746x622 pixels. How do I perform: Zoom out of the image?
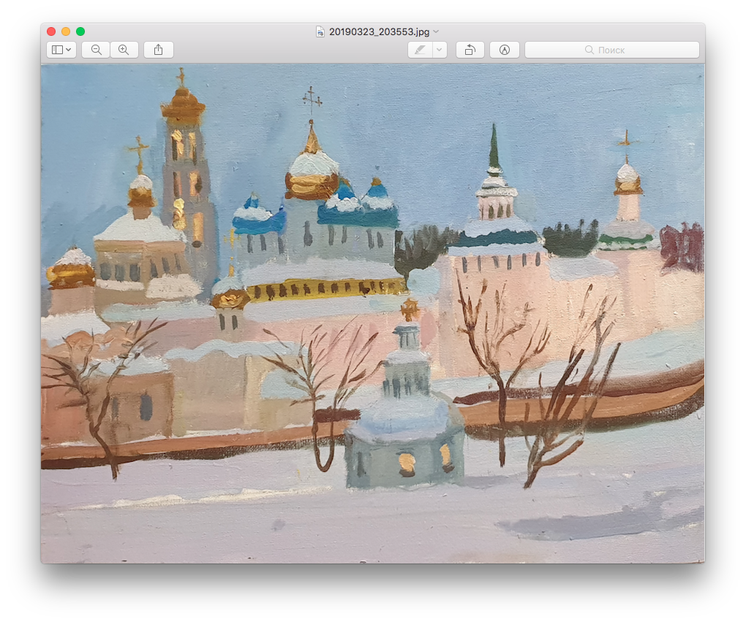pos(96,50)
